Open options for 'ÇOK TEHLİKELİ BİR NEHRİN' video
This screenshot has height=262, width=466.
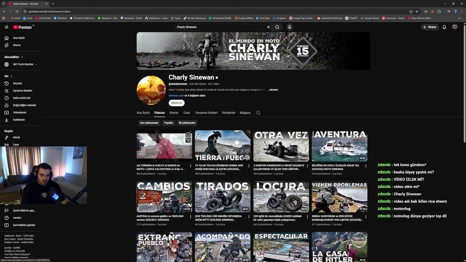point(249,217)
